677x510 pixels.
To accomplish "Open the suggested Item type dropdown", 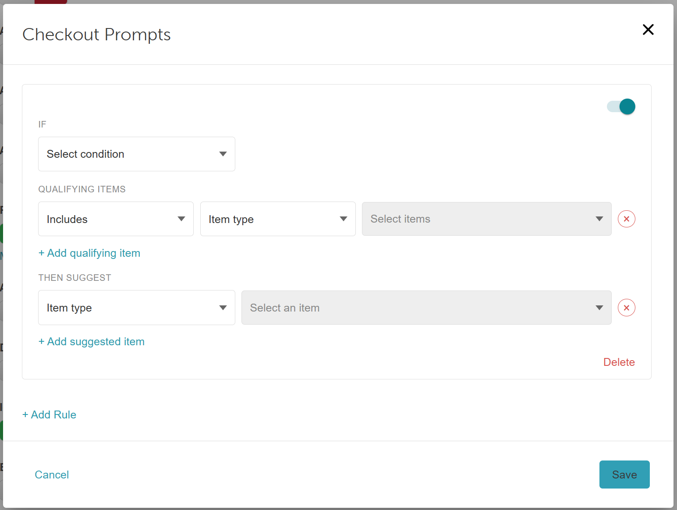I will coord(137,308).
